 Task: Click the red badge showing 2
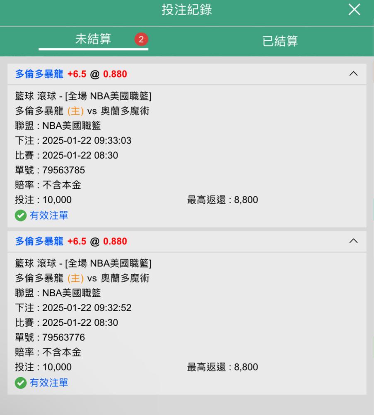[x=141, y=39]
